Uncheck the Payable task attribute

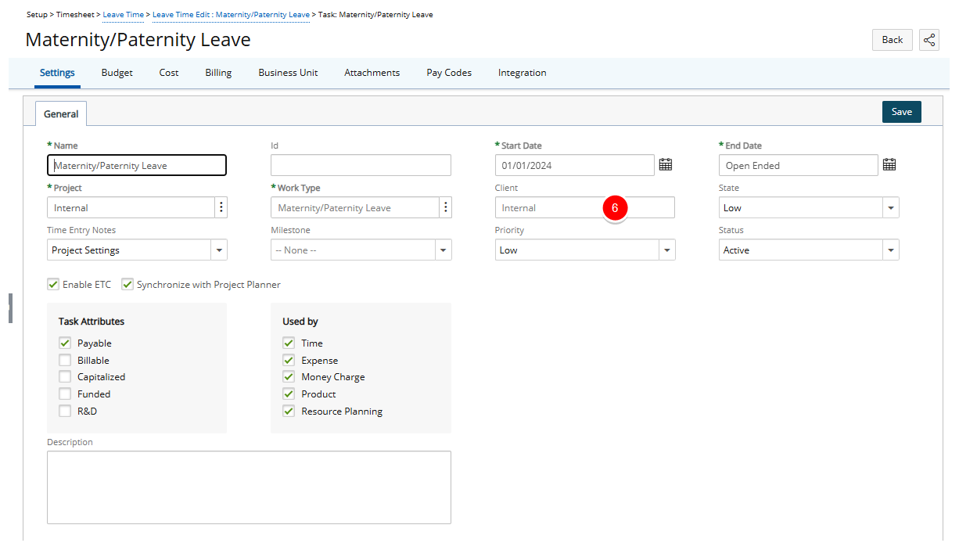(65, 343)
